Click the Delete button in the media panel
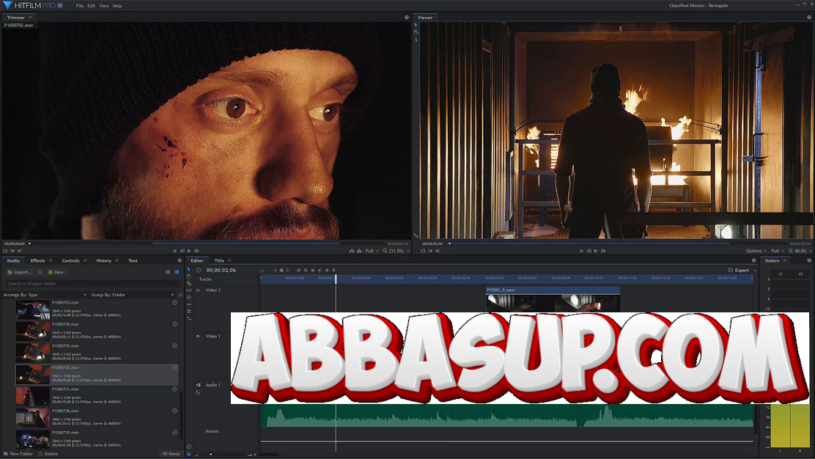 pos(48,454)
